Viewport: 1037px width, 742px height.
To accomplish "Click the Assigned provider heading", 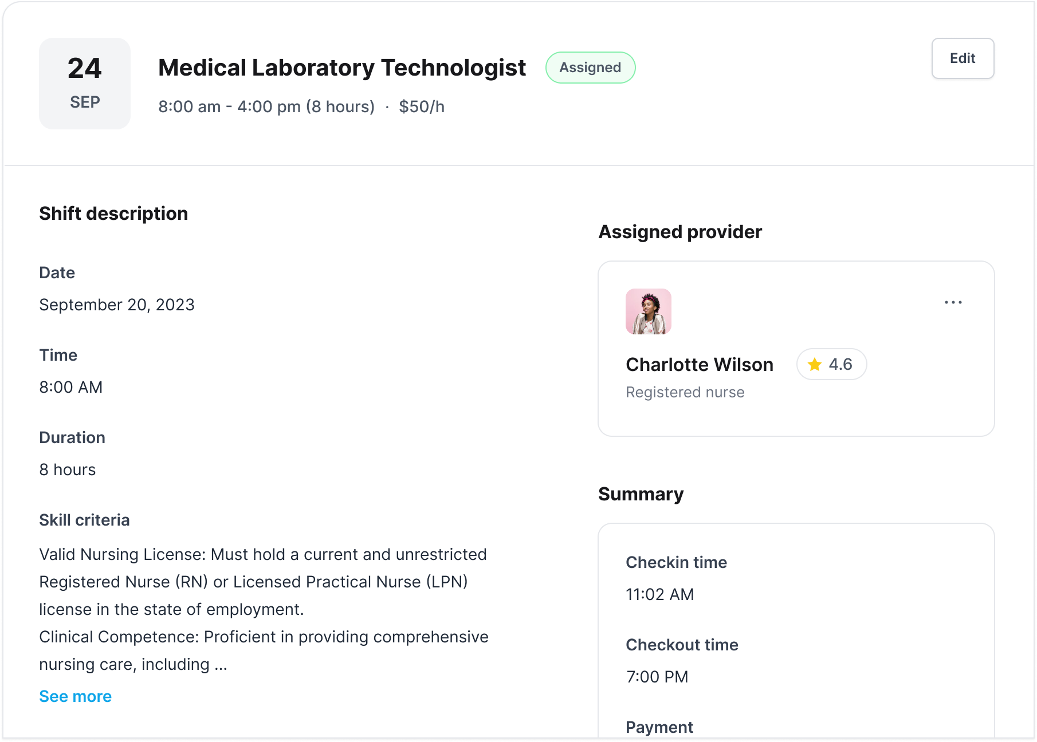I will (x=680, y=232).
